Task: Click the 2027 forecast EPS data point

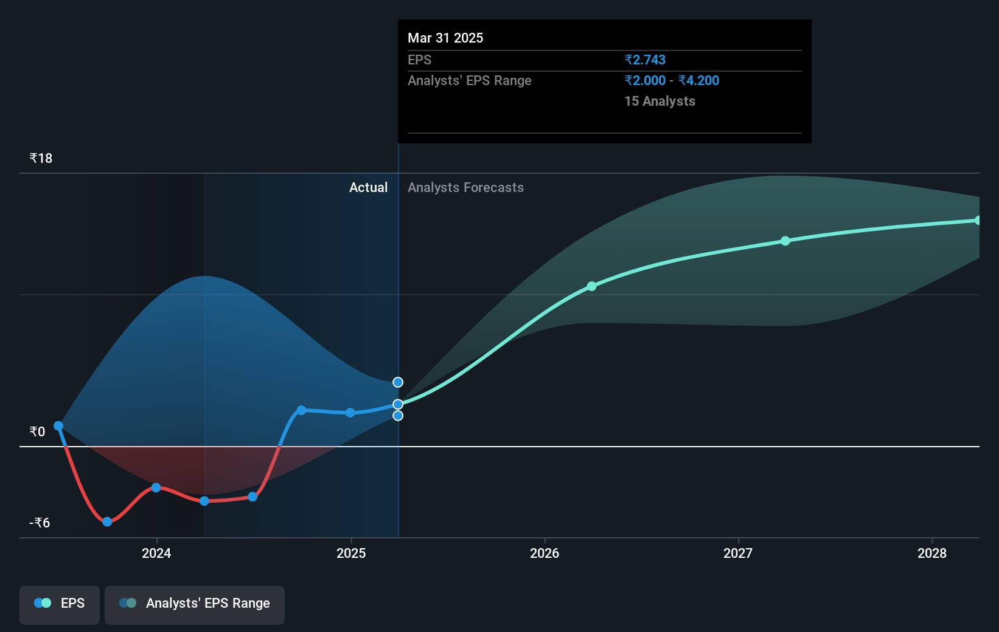Action: 785,241
